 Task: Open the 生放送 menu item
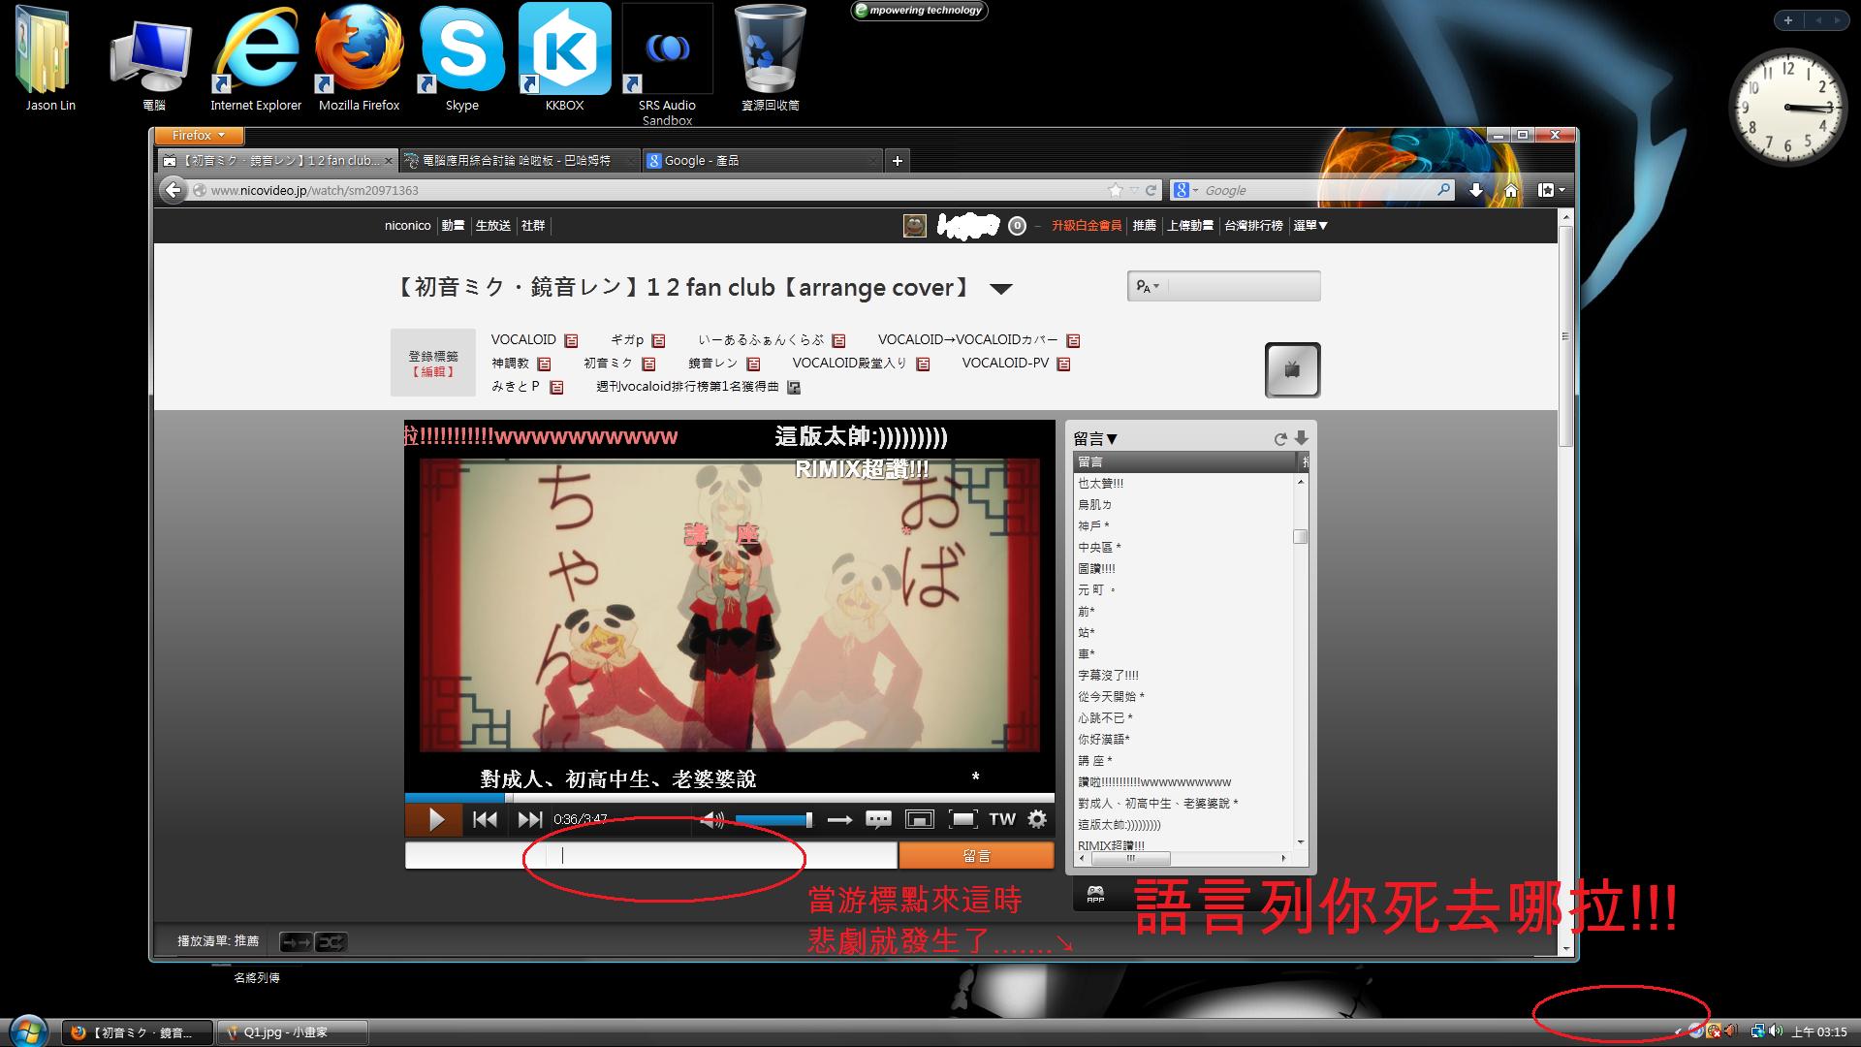(x=492, y=226)
